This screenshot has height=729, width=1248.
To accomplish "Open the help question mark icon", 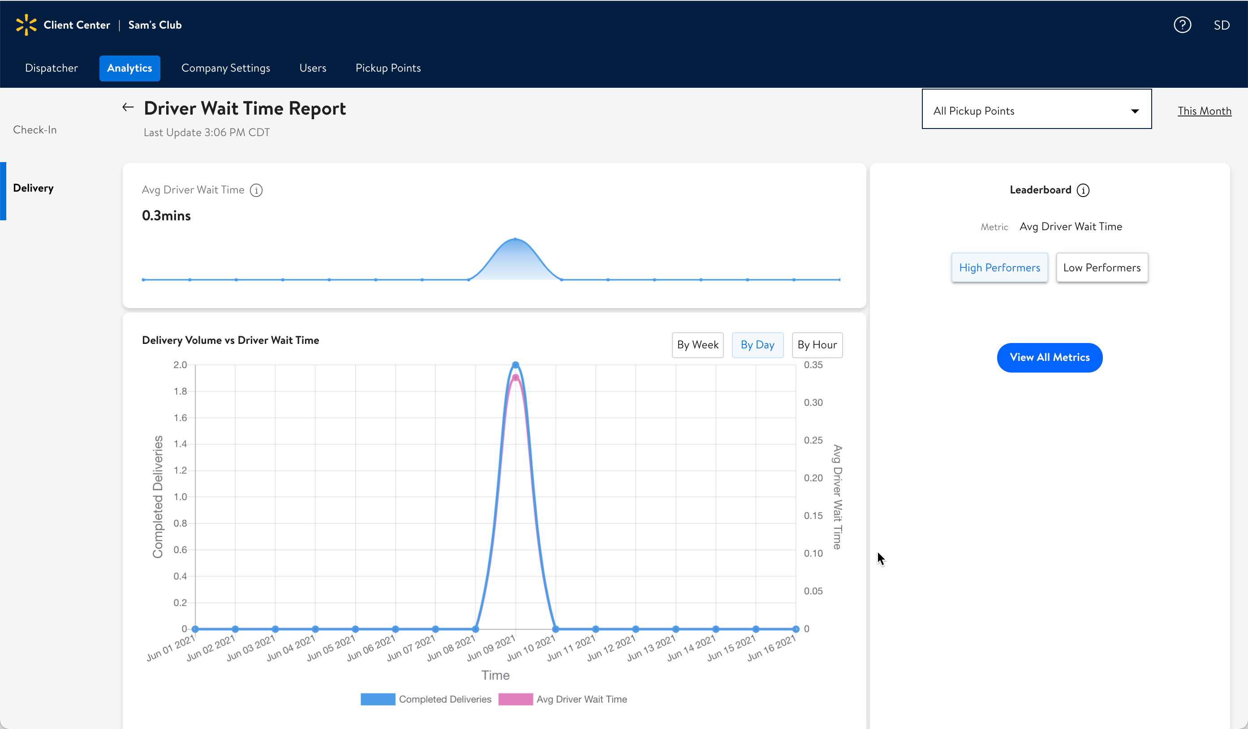I will (1182, 25).
